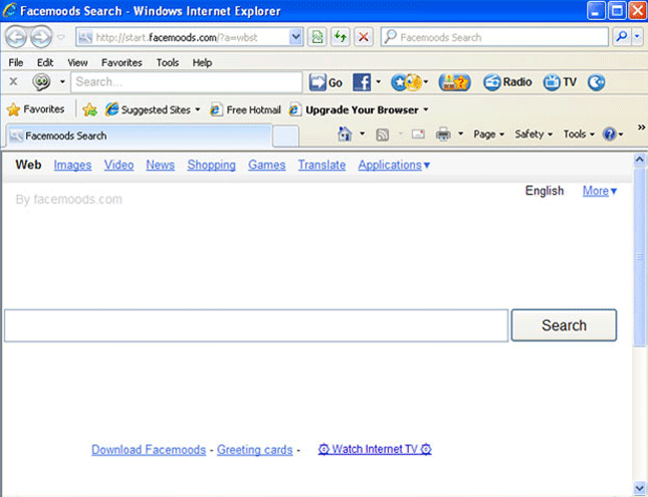The image size is (648, 497).
Task: Click the Home icon in command bar
Action: [x=345, y=133]
